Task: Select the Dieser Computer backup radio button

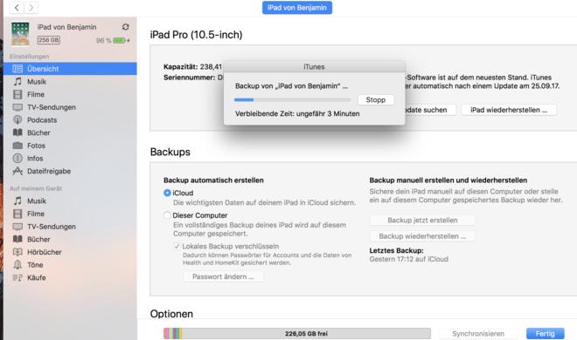Action: click(x=168, y=215)
